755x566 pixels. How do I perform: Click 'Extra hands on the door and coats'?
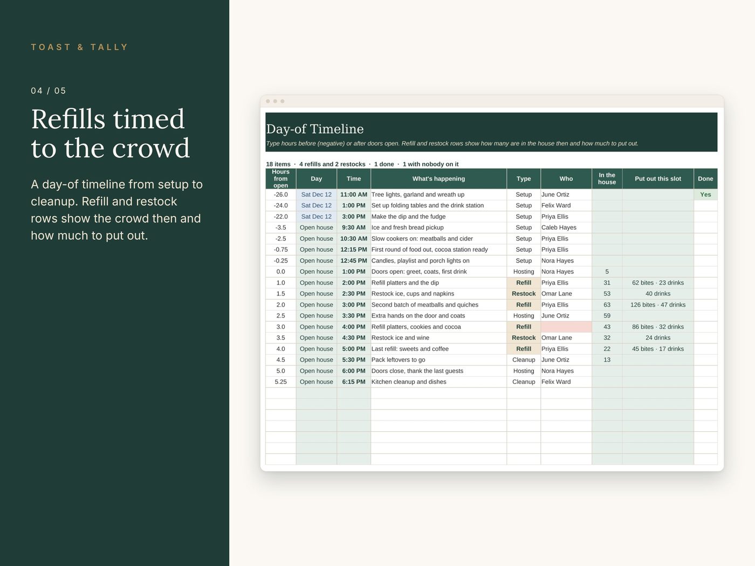pos(438,316)
